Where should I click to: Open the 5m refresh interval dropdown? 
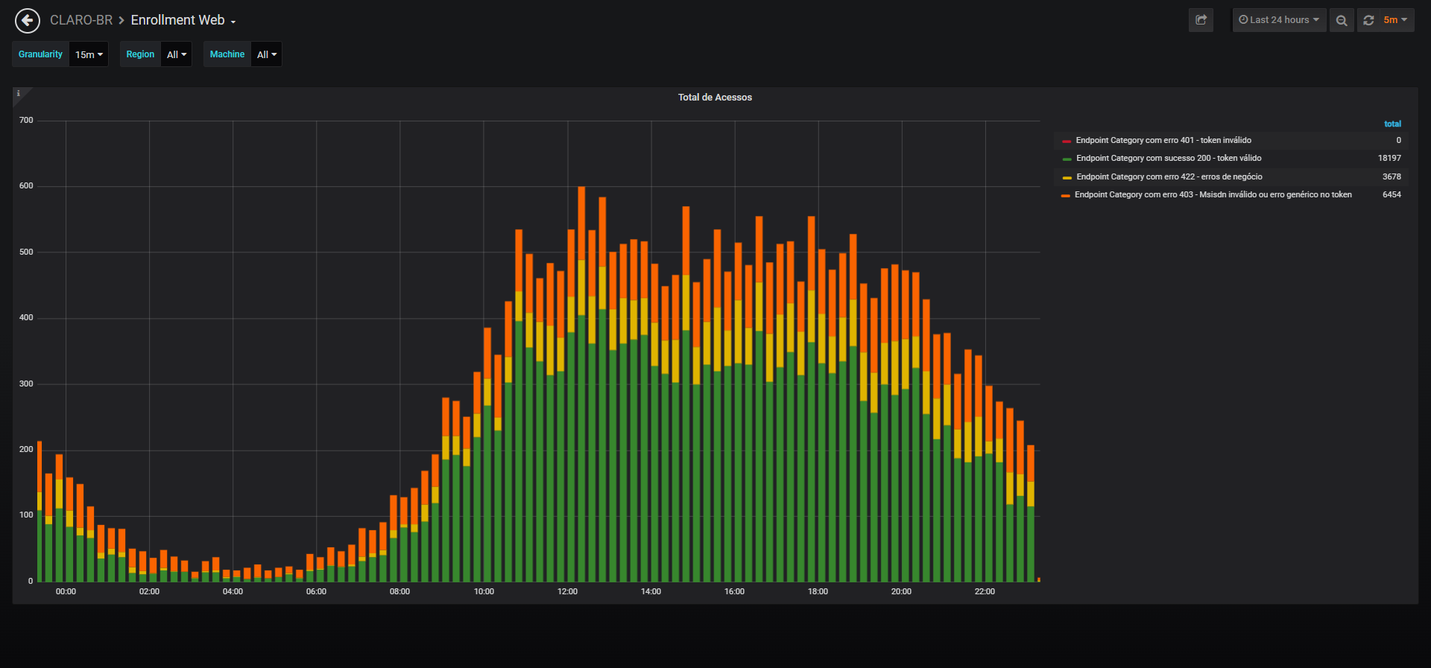pos(1395,20)
